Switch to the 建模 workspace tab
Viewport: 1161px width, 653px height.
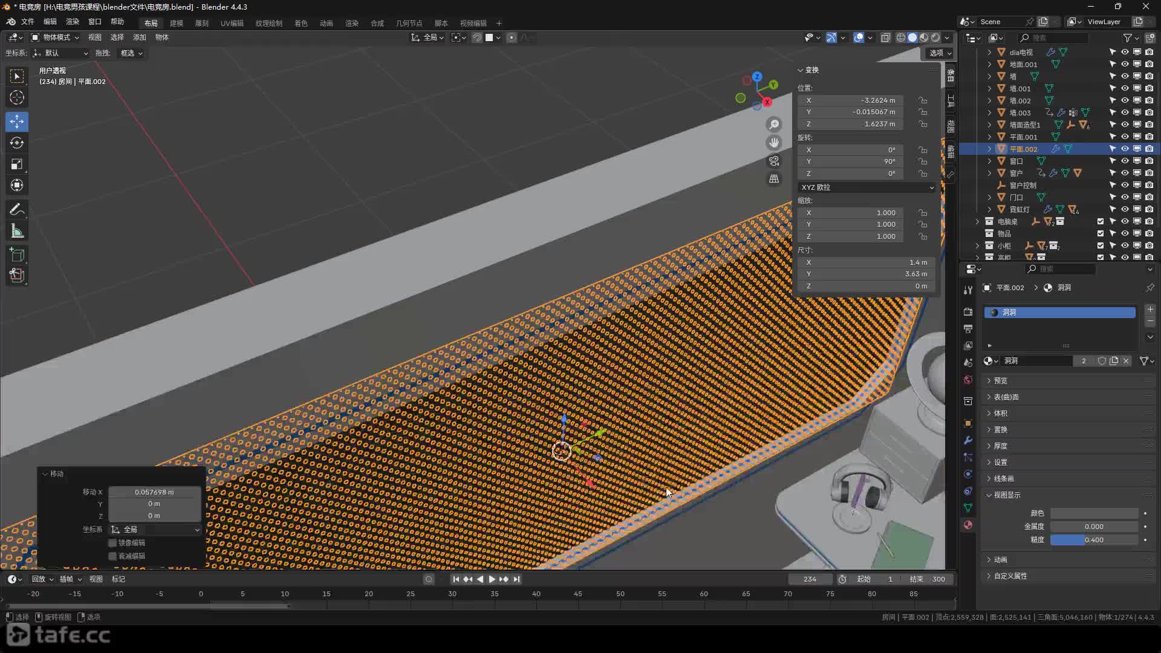(177, 23)
